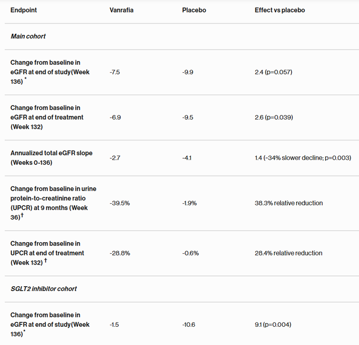Click the 9.1 (p=0.004) effect value
Viewport: 359px width, 345px height.
[x=273, y=325]
